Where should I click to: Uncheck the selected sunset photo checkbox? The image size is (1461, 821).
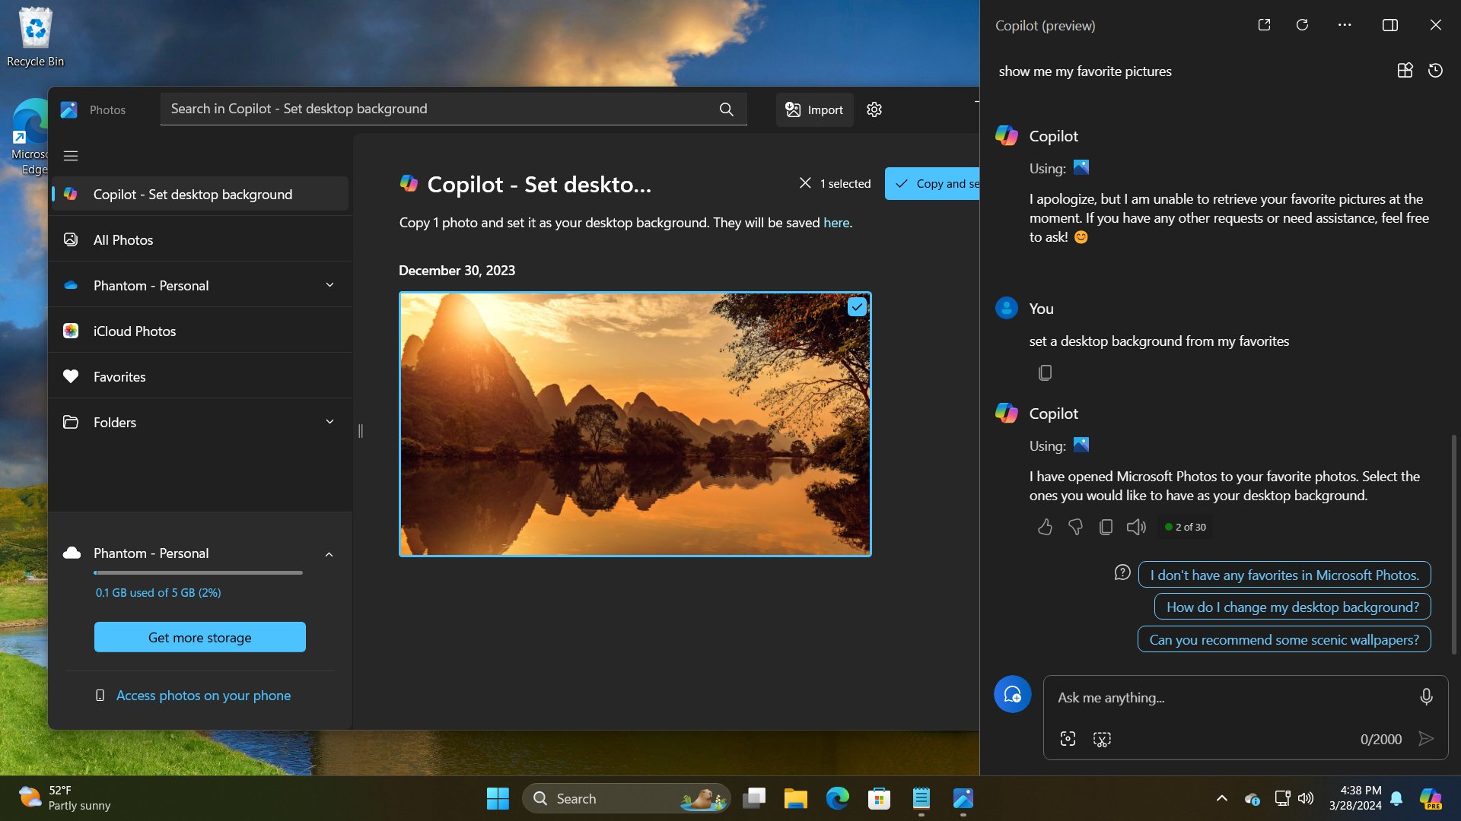(x=857, y=307)
